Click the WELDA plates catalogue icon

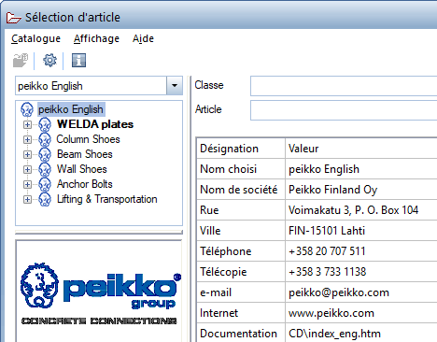coord(45,124)
